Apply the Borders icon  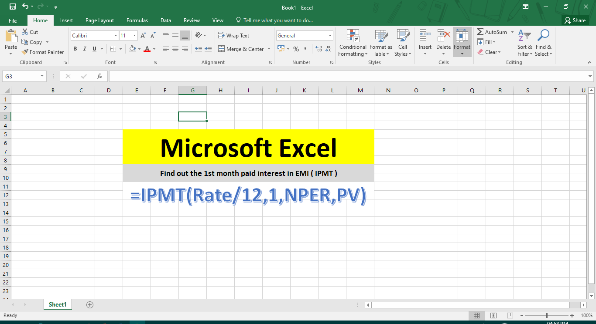(113, 49)
